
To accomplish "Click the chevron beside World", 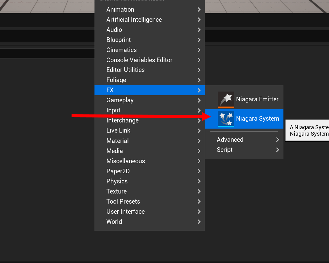I will [199, 221].
